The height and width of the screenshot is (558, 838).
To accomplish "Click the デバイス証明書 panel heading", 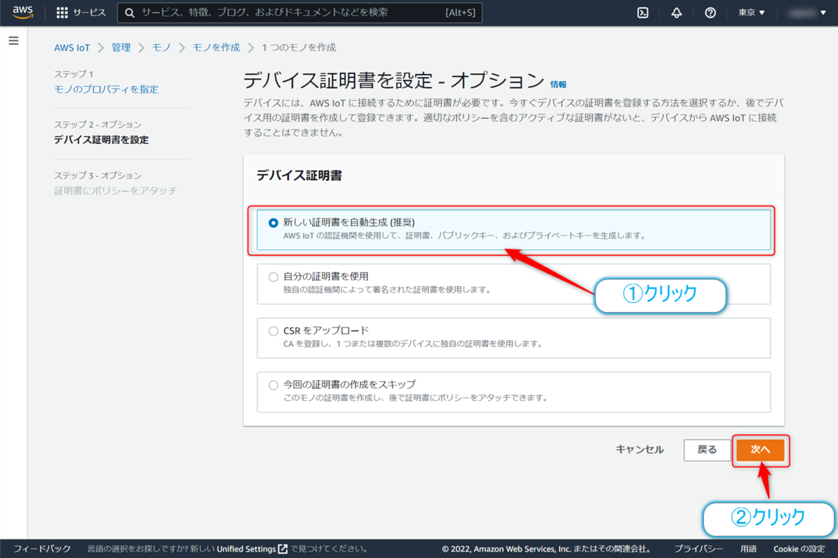I will pos(299,175).
